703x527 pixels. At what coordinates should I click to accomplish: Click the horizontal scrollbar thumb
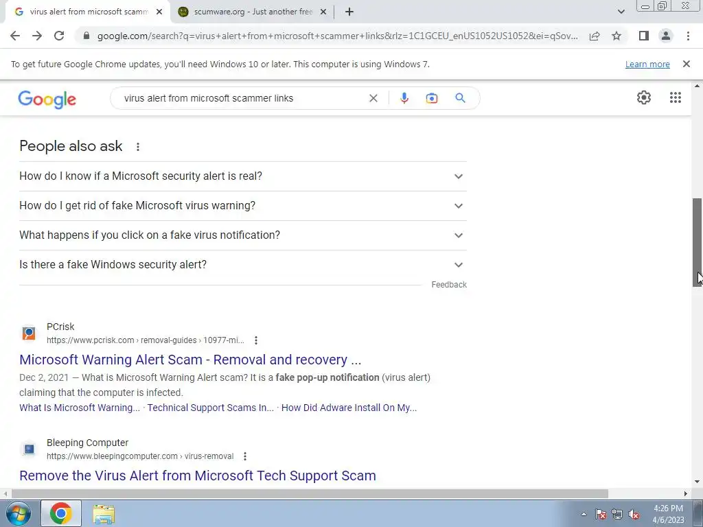pos(310,494)
